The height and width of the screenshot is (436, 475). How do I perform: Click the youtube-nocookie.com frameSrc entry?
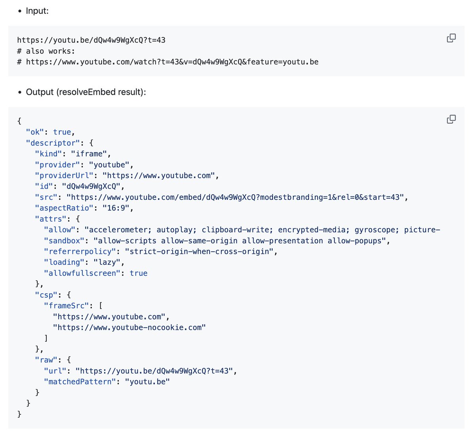point(129,327)
